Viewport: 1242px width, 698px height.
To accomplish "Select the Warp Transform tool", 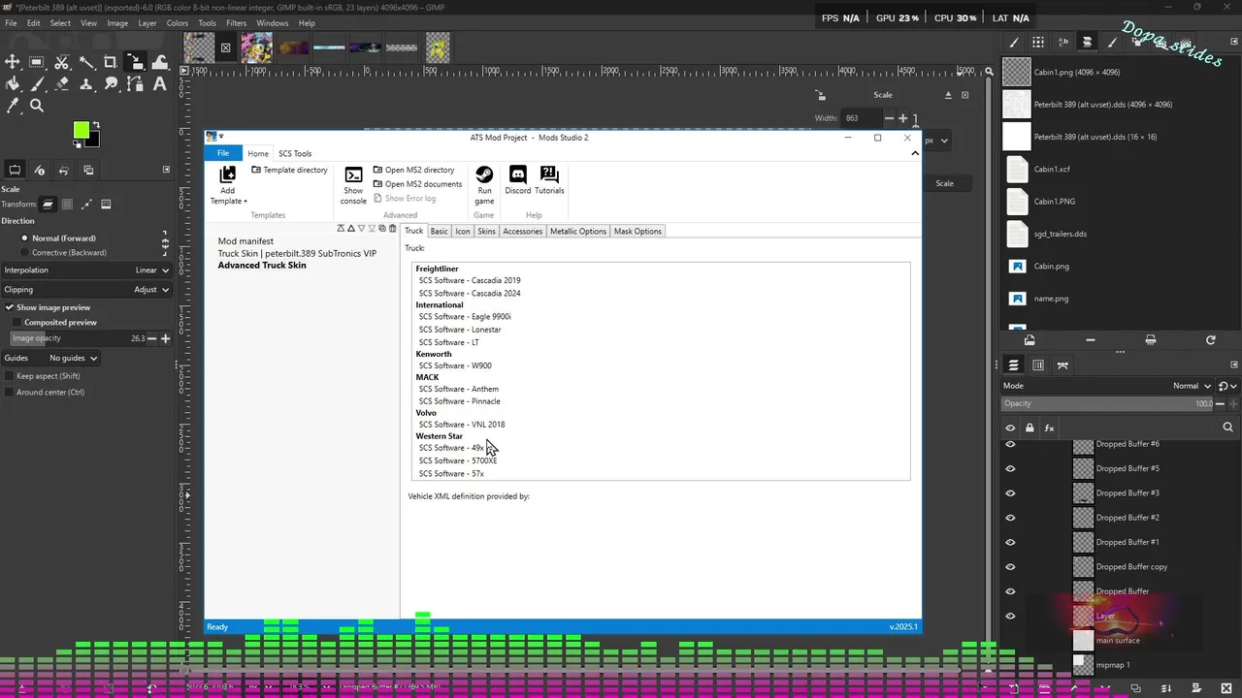I will coord(160,62).
